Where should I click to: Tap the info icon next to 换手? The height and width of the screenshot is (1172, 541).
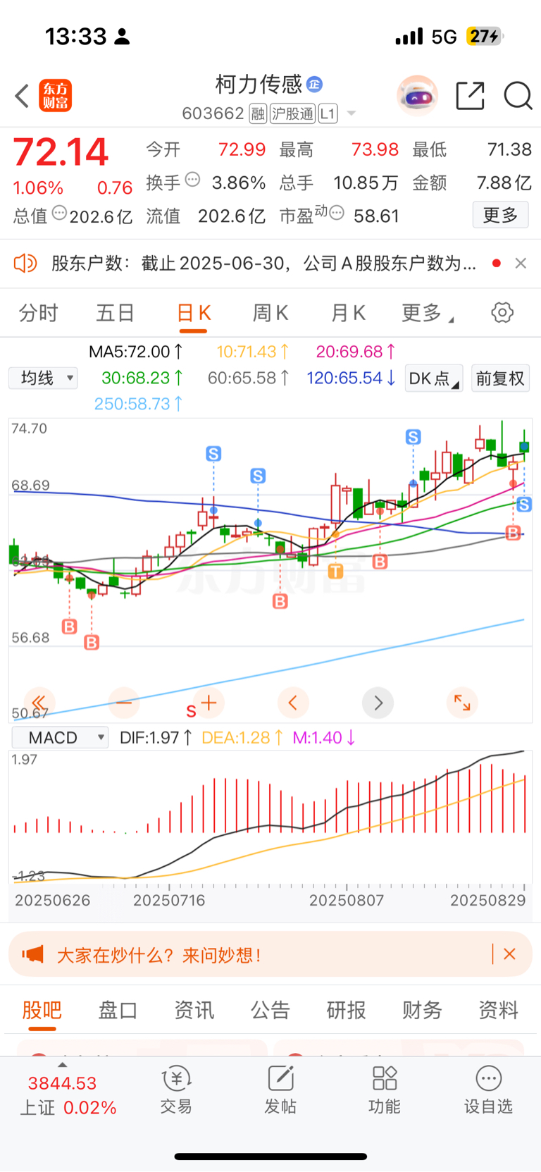pyautogui.click(x=192, y=180)
